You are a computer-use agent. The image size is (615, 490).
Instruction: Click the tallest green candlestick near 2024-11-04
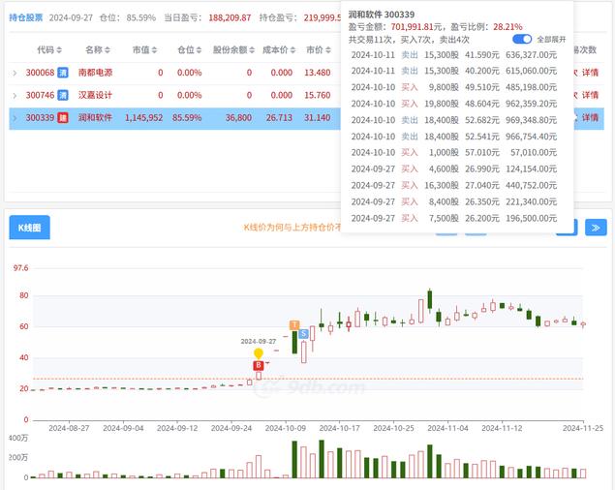[x=429, y=298]
